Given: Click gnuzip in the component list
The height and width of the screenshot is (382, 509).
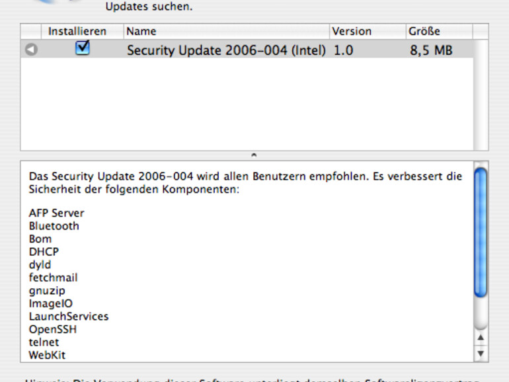Looking at the screenshot, I should tap(47, 291).
